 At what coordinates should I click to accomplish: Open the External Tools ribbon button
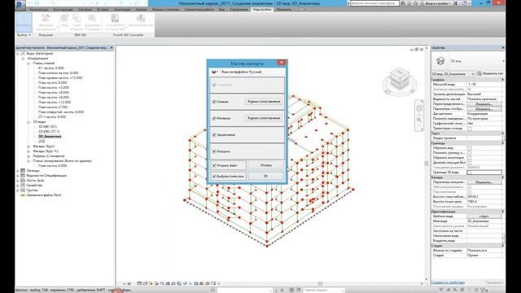[x=46, y=22]
